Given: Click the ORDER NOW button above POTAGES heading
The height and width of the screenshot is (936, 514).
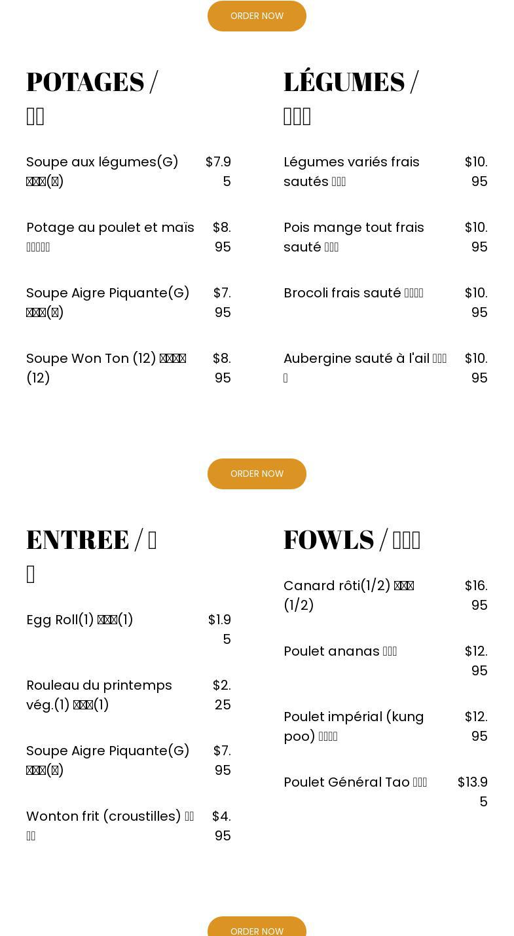Looking at the screenshot, I should point(257,16).
